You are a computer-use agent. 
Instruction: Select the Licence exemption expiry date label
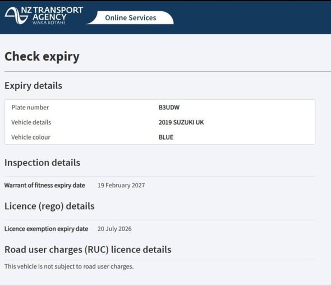pyautogui.click(x=46, y=229)
